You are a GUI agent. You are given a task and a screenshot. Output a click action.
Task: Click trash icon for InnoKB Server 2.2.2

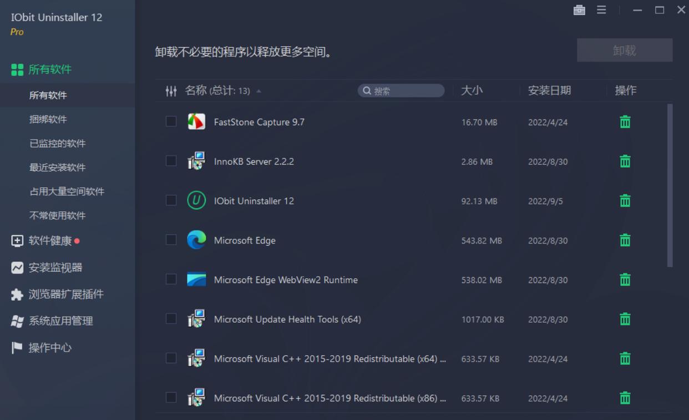pyautogui.click(x=625, y=161)
